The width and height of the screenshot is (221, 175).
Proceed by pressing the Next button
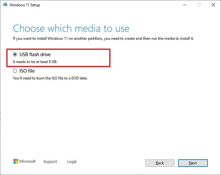click(x=193, y=163)
